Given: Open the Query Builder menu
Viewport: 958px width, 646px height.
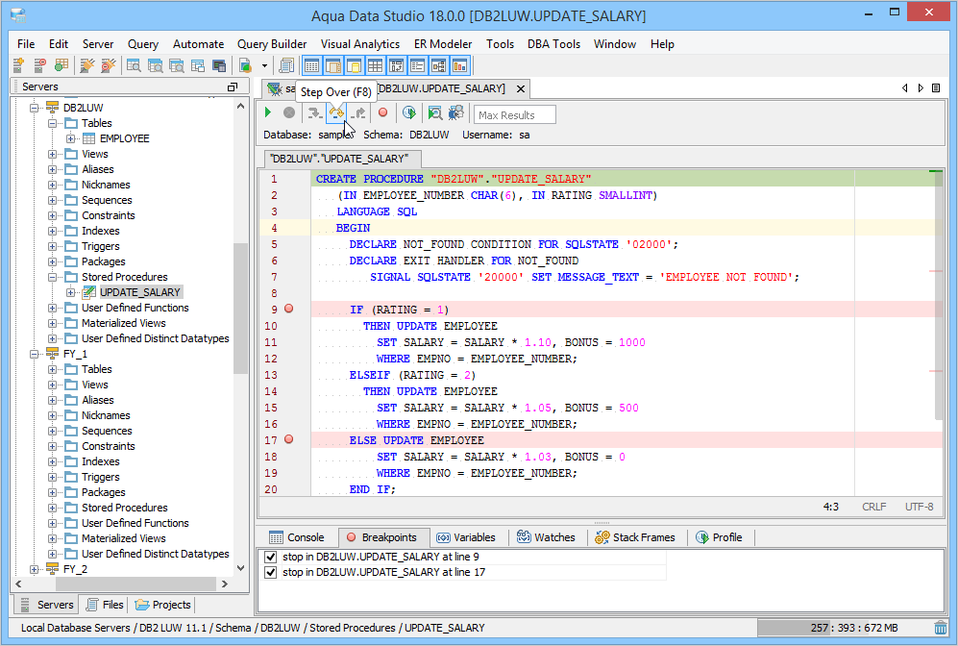Looking at the screenshot, I should (x=272, y=44).
